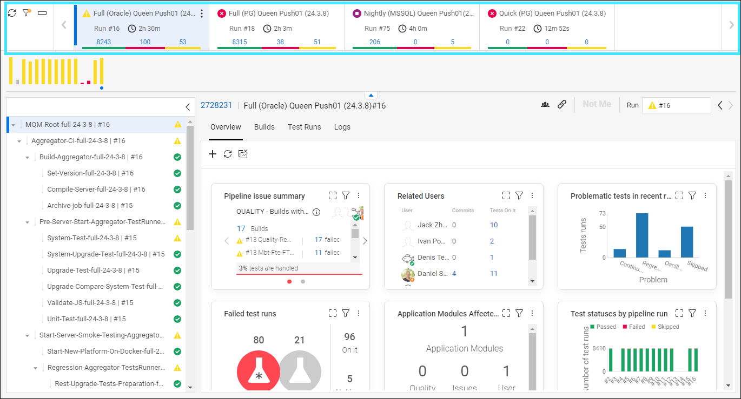The width and height of the screenshot is (741, 399).
Task: Open the Run #16 dropdown
Action: pos(676,105)
